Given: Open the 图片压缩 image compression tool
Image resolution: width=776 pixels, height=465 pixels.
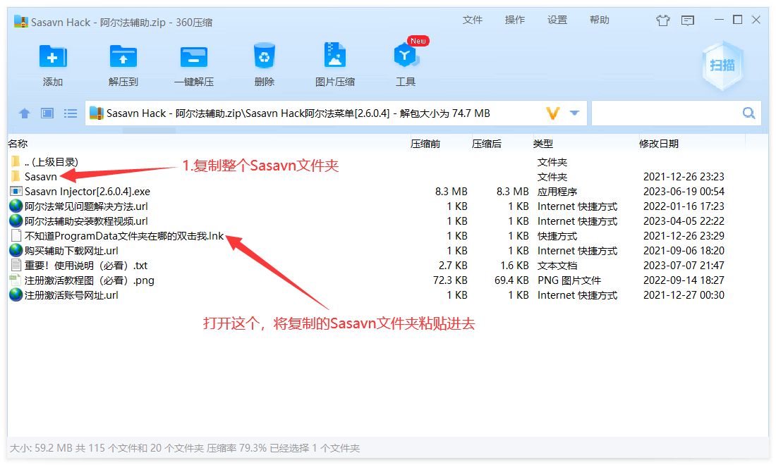Looking at the screenshot, I should [335, 55].
